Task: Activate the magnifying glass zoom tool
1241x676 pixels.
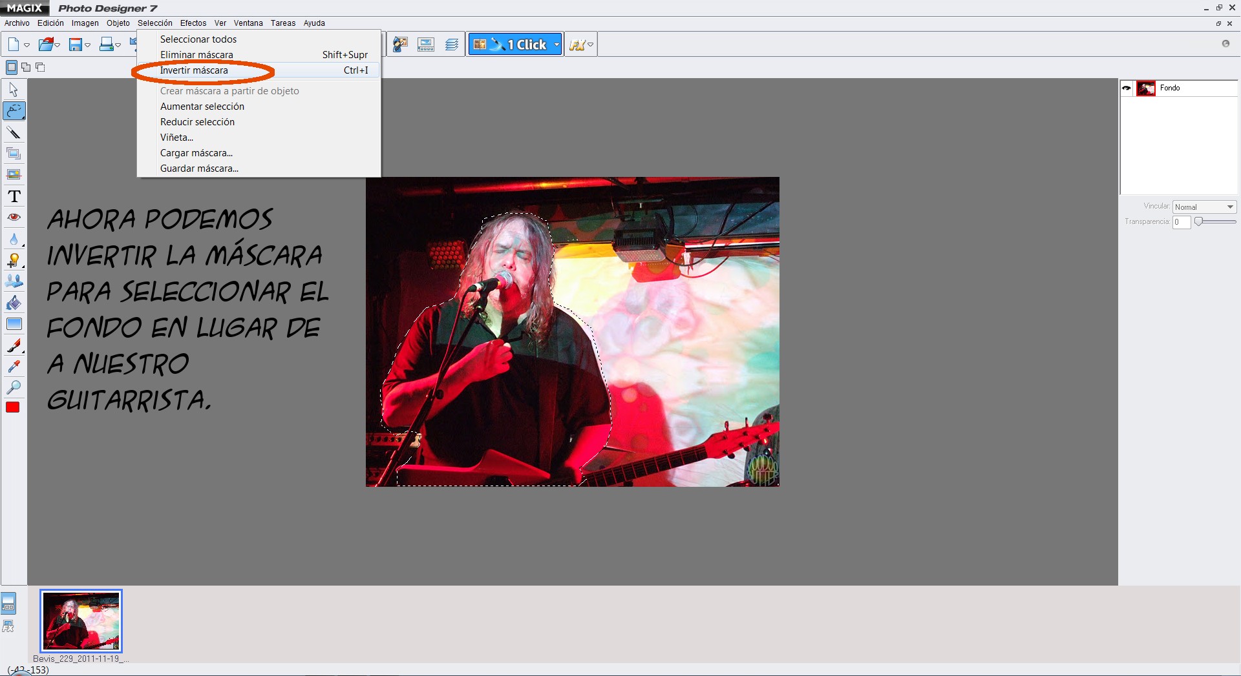Action: pos(14,387)
